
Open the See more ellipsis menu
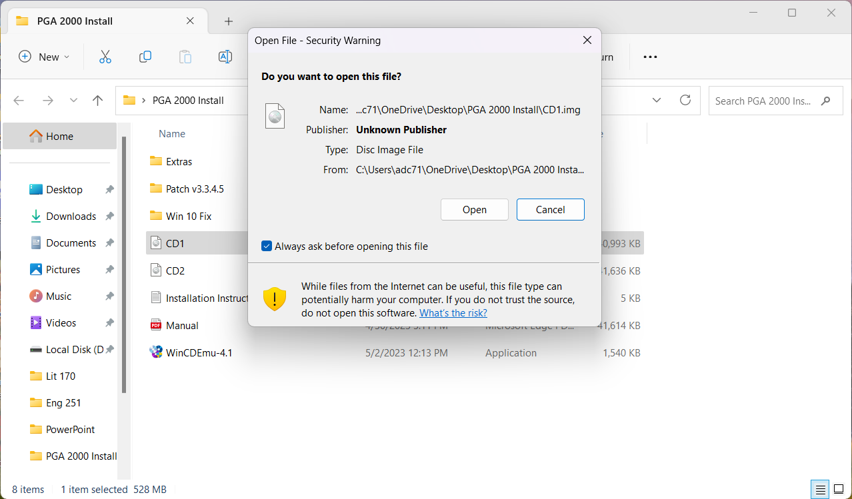[x=650, y=57]
